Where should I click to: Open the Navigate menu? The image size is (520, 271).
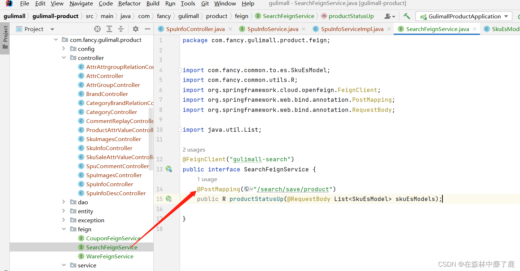pos(81,4)
